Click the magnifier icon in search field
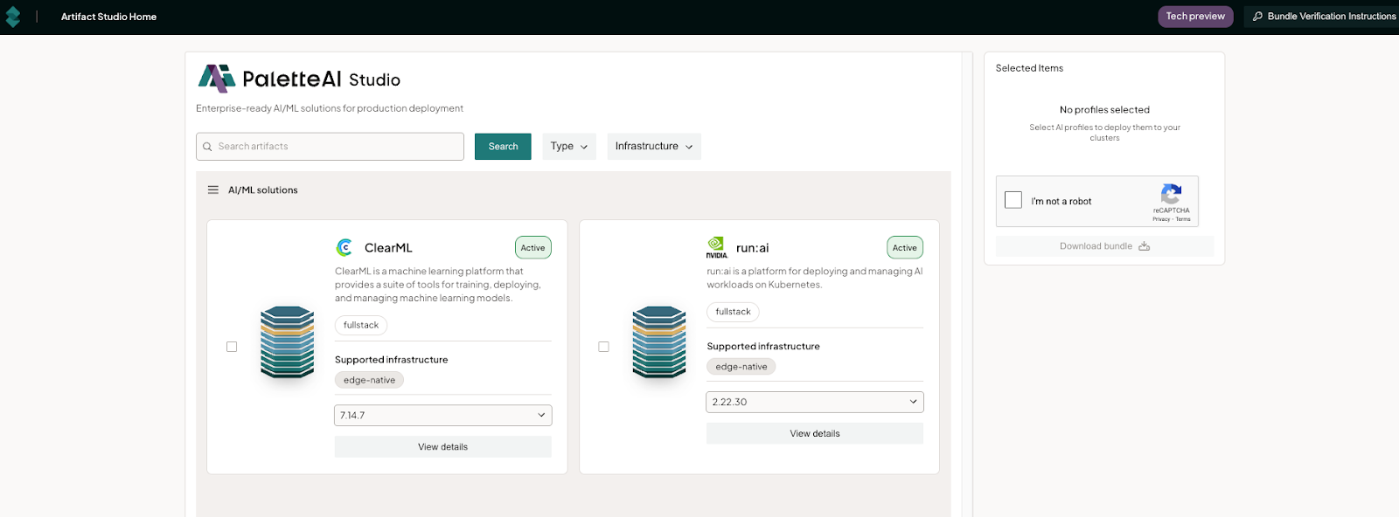Screen dimensions: 1399x517 207,147
